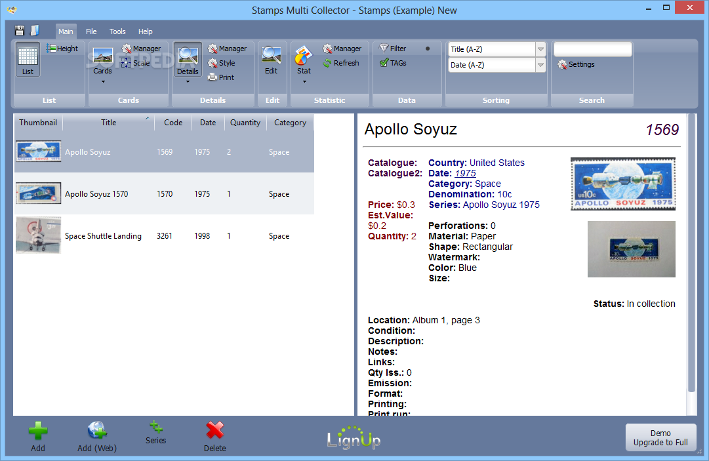Print the details view
The width and height of the screenshot is (709, 461).
pos(221,77)
